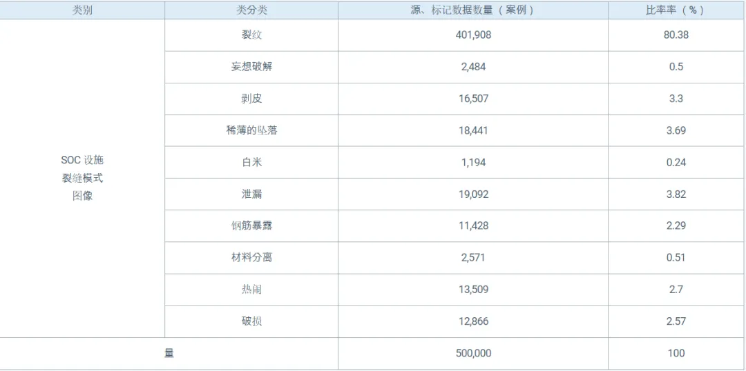Select the 泄漏 subcategory cell
The height and width of the screenshot is (371, 746).
point(251,194)
